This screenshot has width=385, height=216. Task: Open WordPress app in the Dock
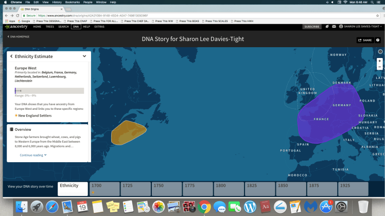point(250,207)
